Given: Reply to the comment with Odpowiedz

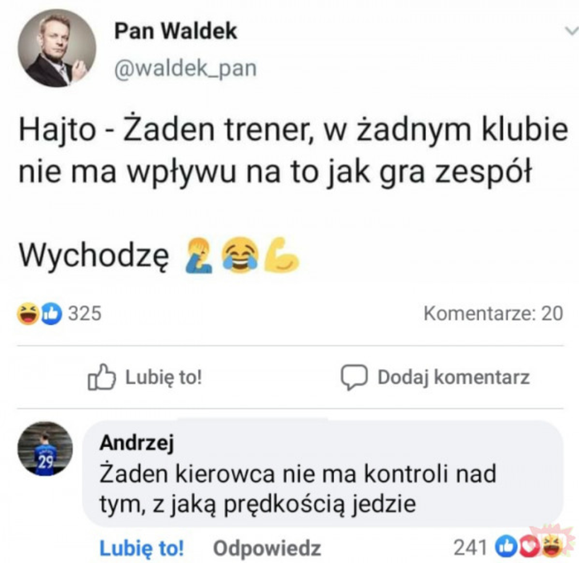Looking at the screenshot, I should point(266,548).
